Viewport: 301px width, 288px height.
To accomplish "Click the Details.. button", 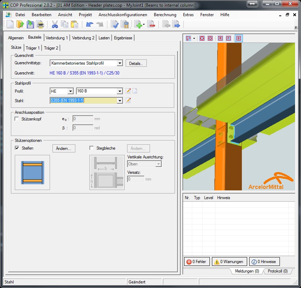I will click(136, 63).
